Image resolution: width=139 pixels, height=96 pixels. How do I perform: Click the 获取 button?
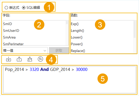click(x=59, y=50)
